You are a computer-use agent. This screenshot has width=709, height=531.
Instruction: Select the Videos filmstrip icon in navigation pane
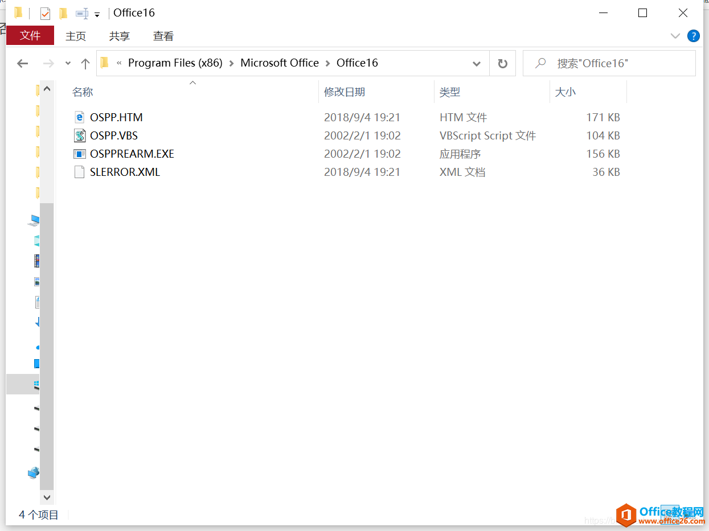37,261
